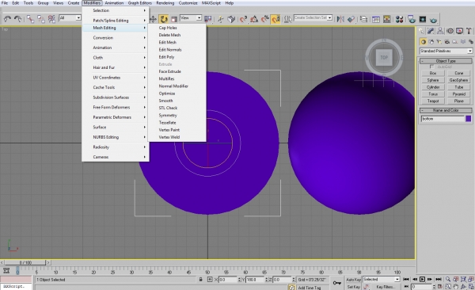Click the purple object color swatch
The height and width of the screenshot is (290, 475).
[469, 119]
